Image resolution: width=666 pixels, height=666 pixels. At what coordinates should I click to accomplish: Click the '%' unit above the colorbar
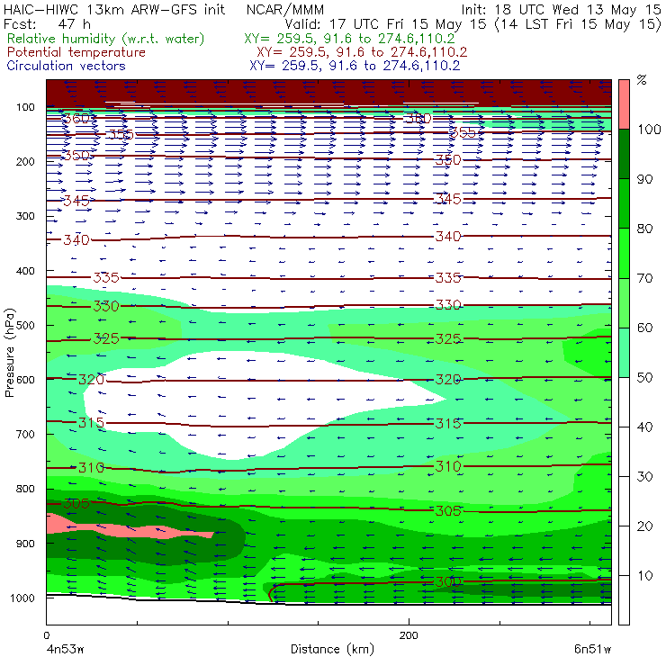pos(642,80)
